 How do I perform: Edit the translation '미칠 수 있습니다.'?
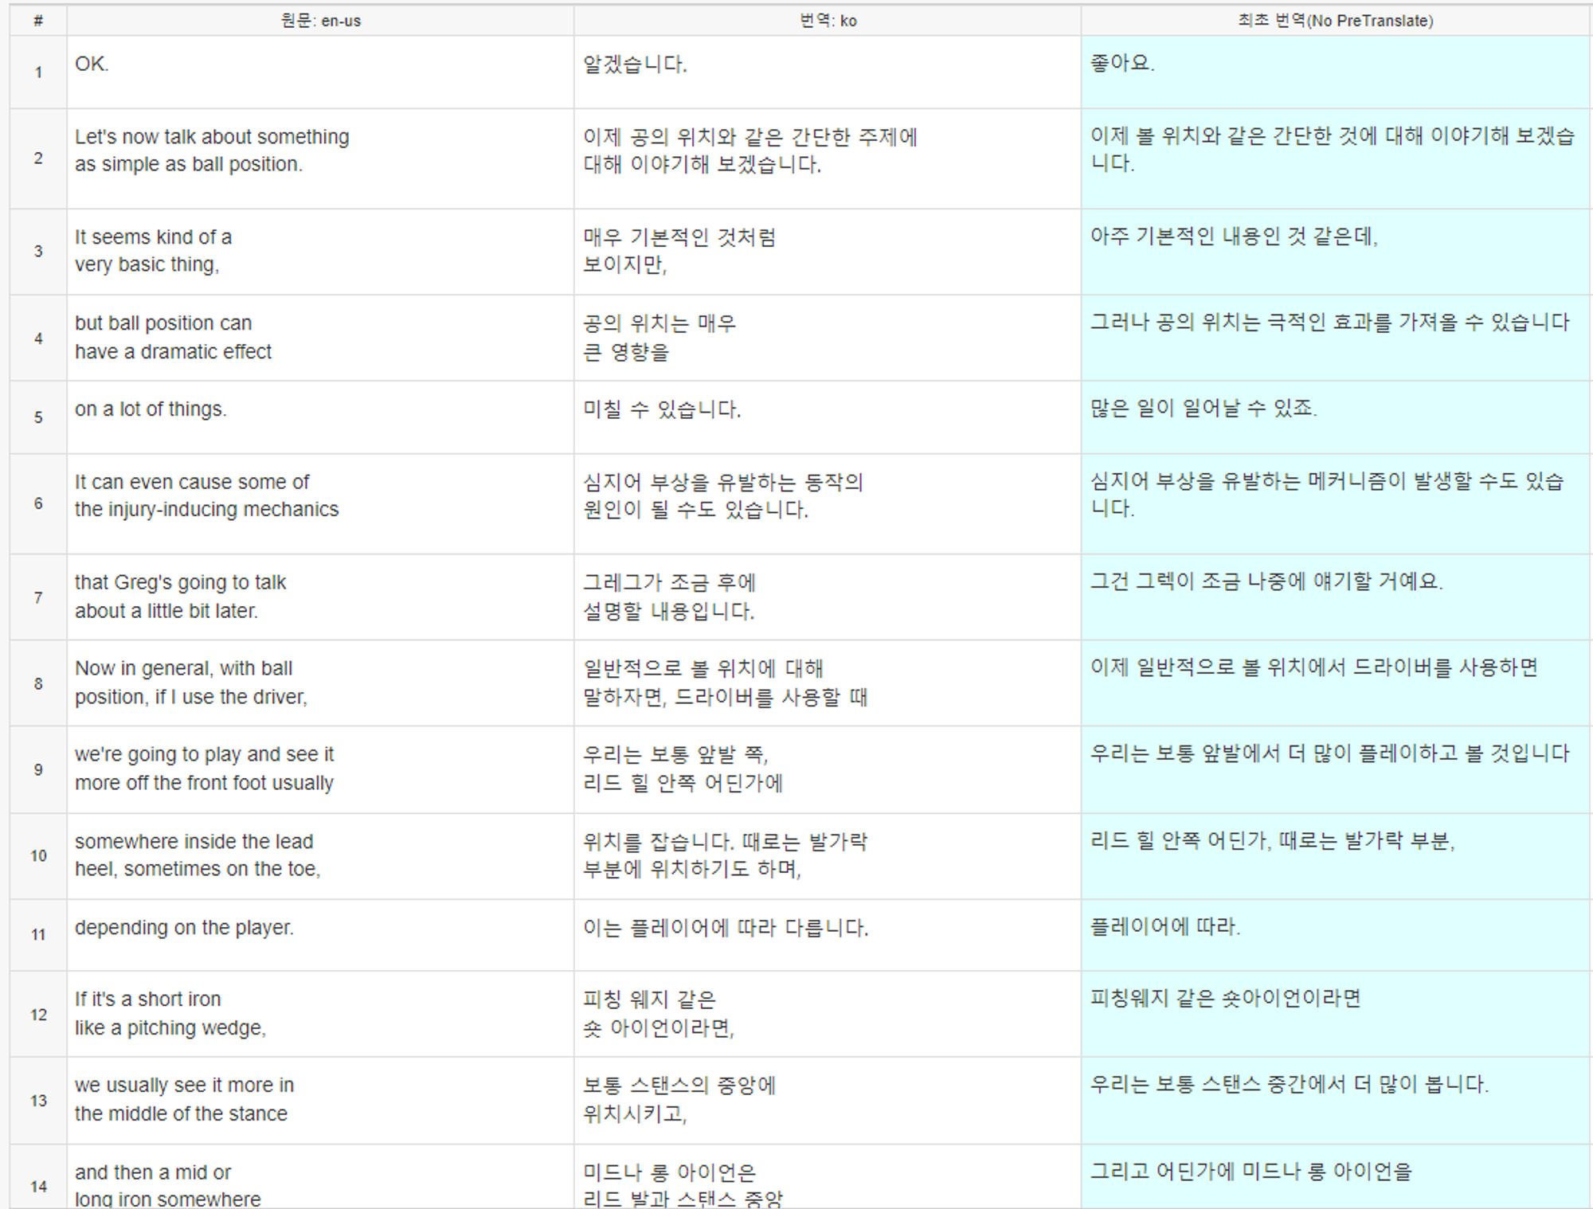click(x=662, y=409)
